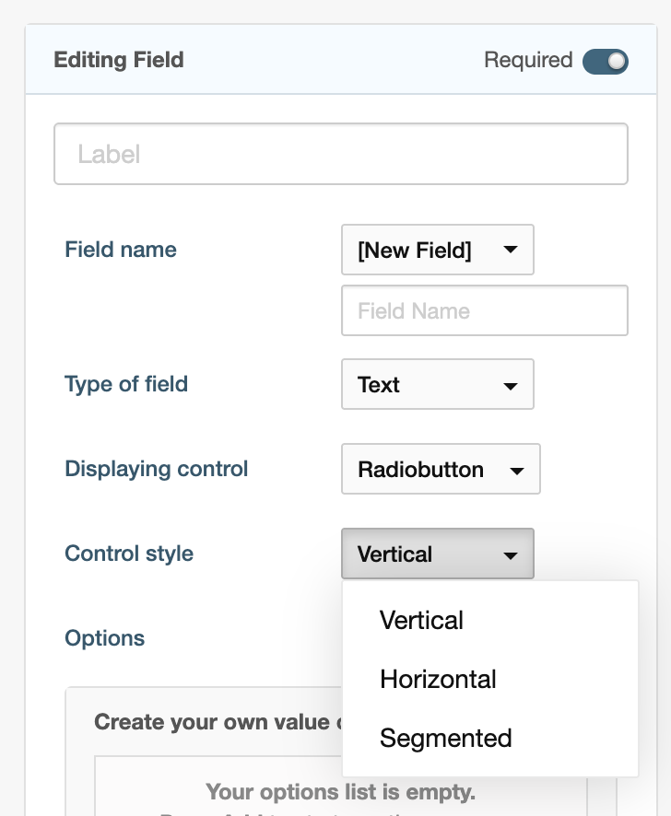Click the Options section label
The width and height of the screenshot is (671, 816).
[105, 638]
